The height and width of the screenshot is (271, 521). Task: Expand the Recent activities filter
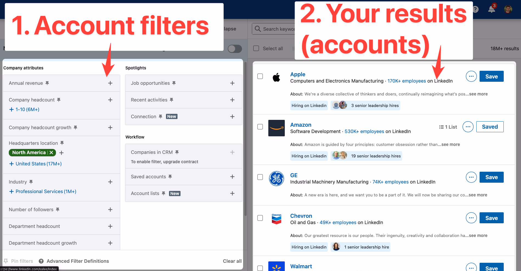232,100
